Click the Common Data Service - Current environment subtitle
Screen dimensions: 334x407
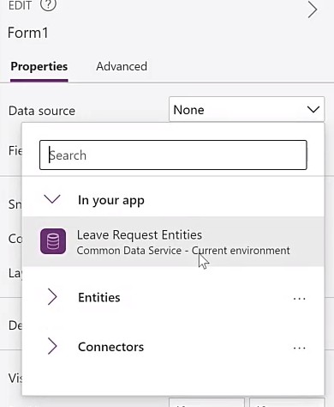tap(183, 251)
